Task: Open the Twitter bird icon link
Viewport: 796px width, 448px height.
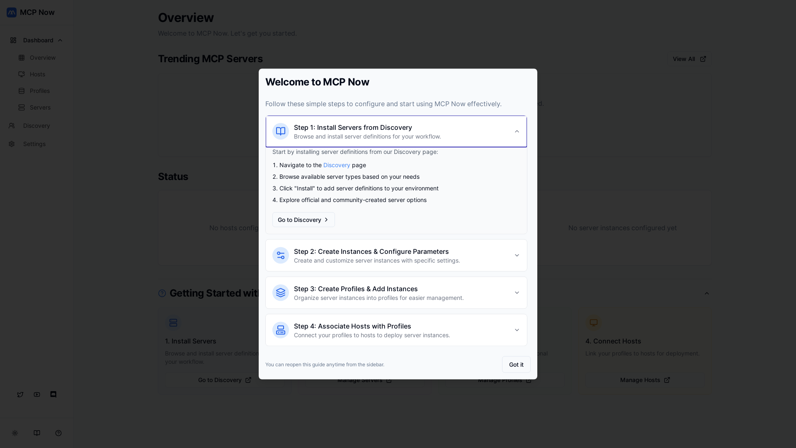Action: (20, 394)
